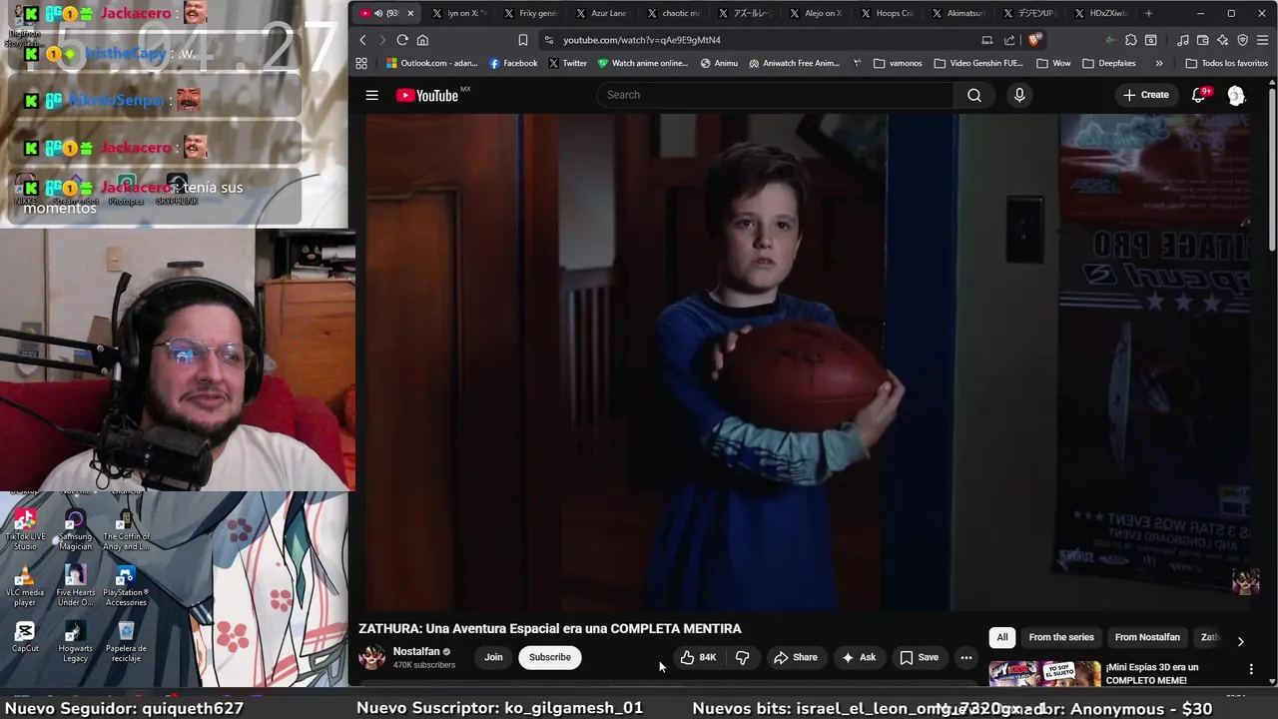Click the Ask button
Image resolution: width=1278 pixels, height=719 pixels.
859,657
